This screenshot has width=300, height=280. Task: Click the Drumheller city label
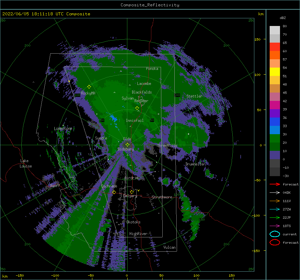tap(196, 164)
